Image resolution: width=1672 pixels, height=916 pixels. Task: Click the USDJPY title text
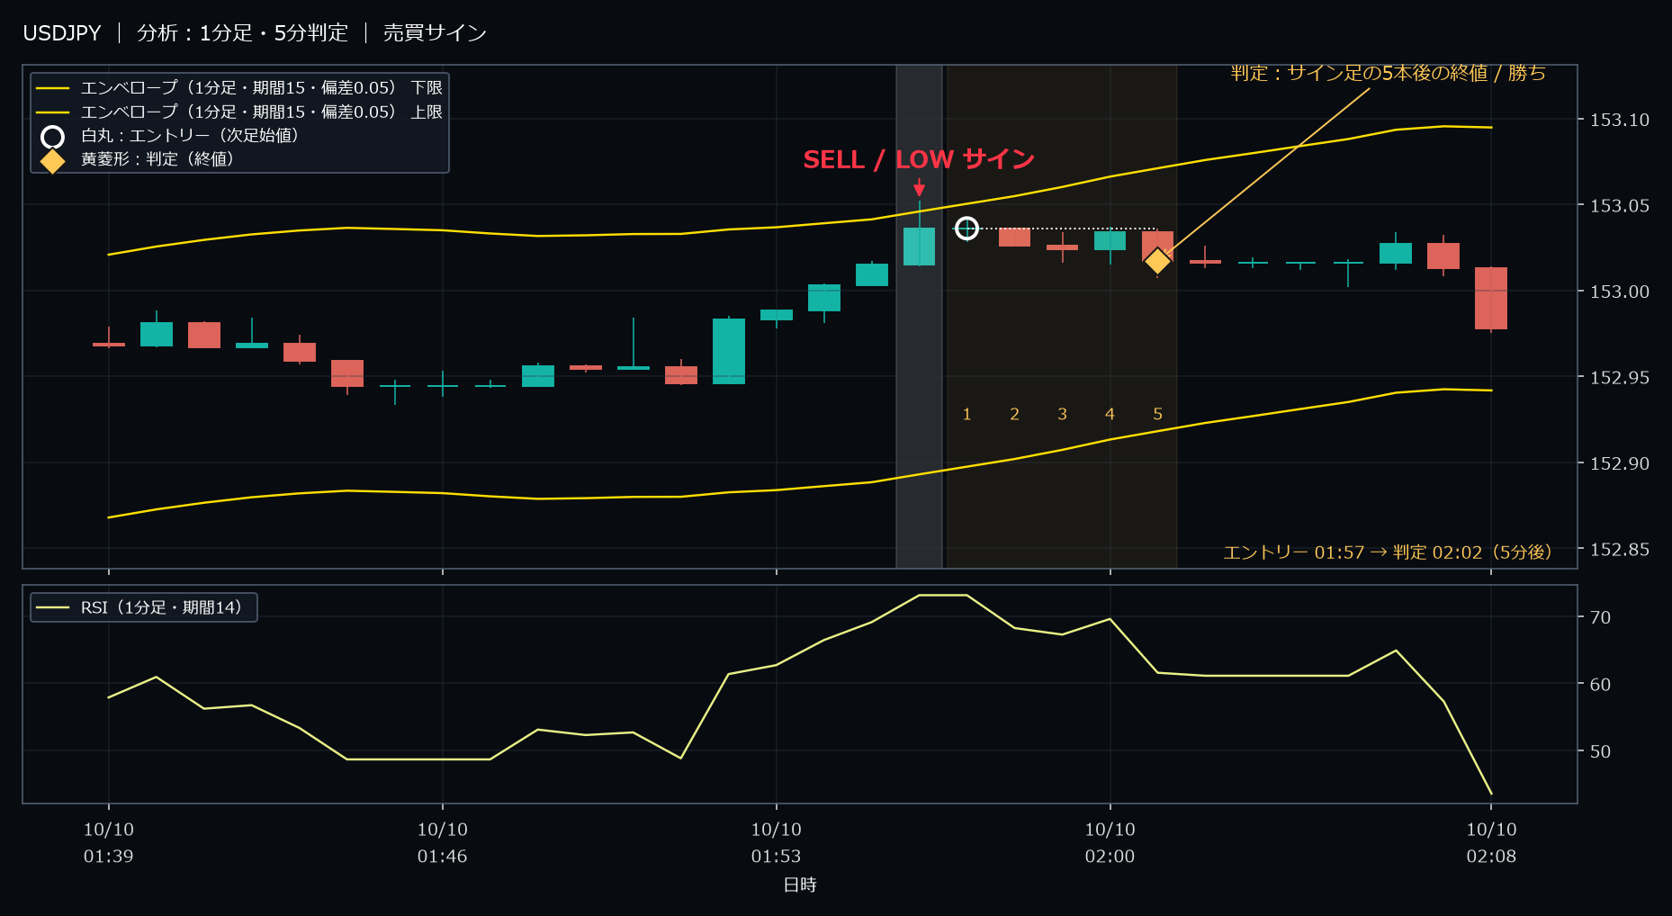[62, 33]
